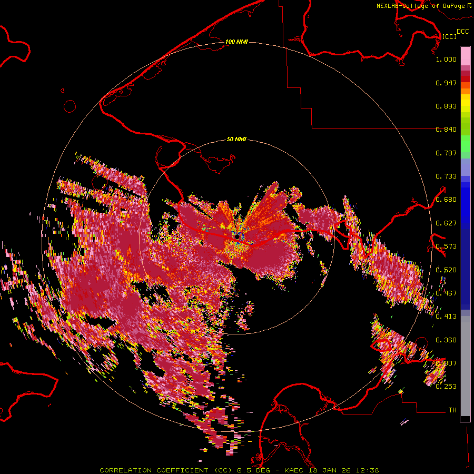Click the [CC] label above the color bar
The image size is (474, 474).
(449, 36)
